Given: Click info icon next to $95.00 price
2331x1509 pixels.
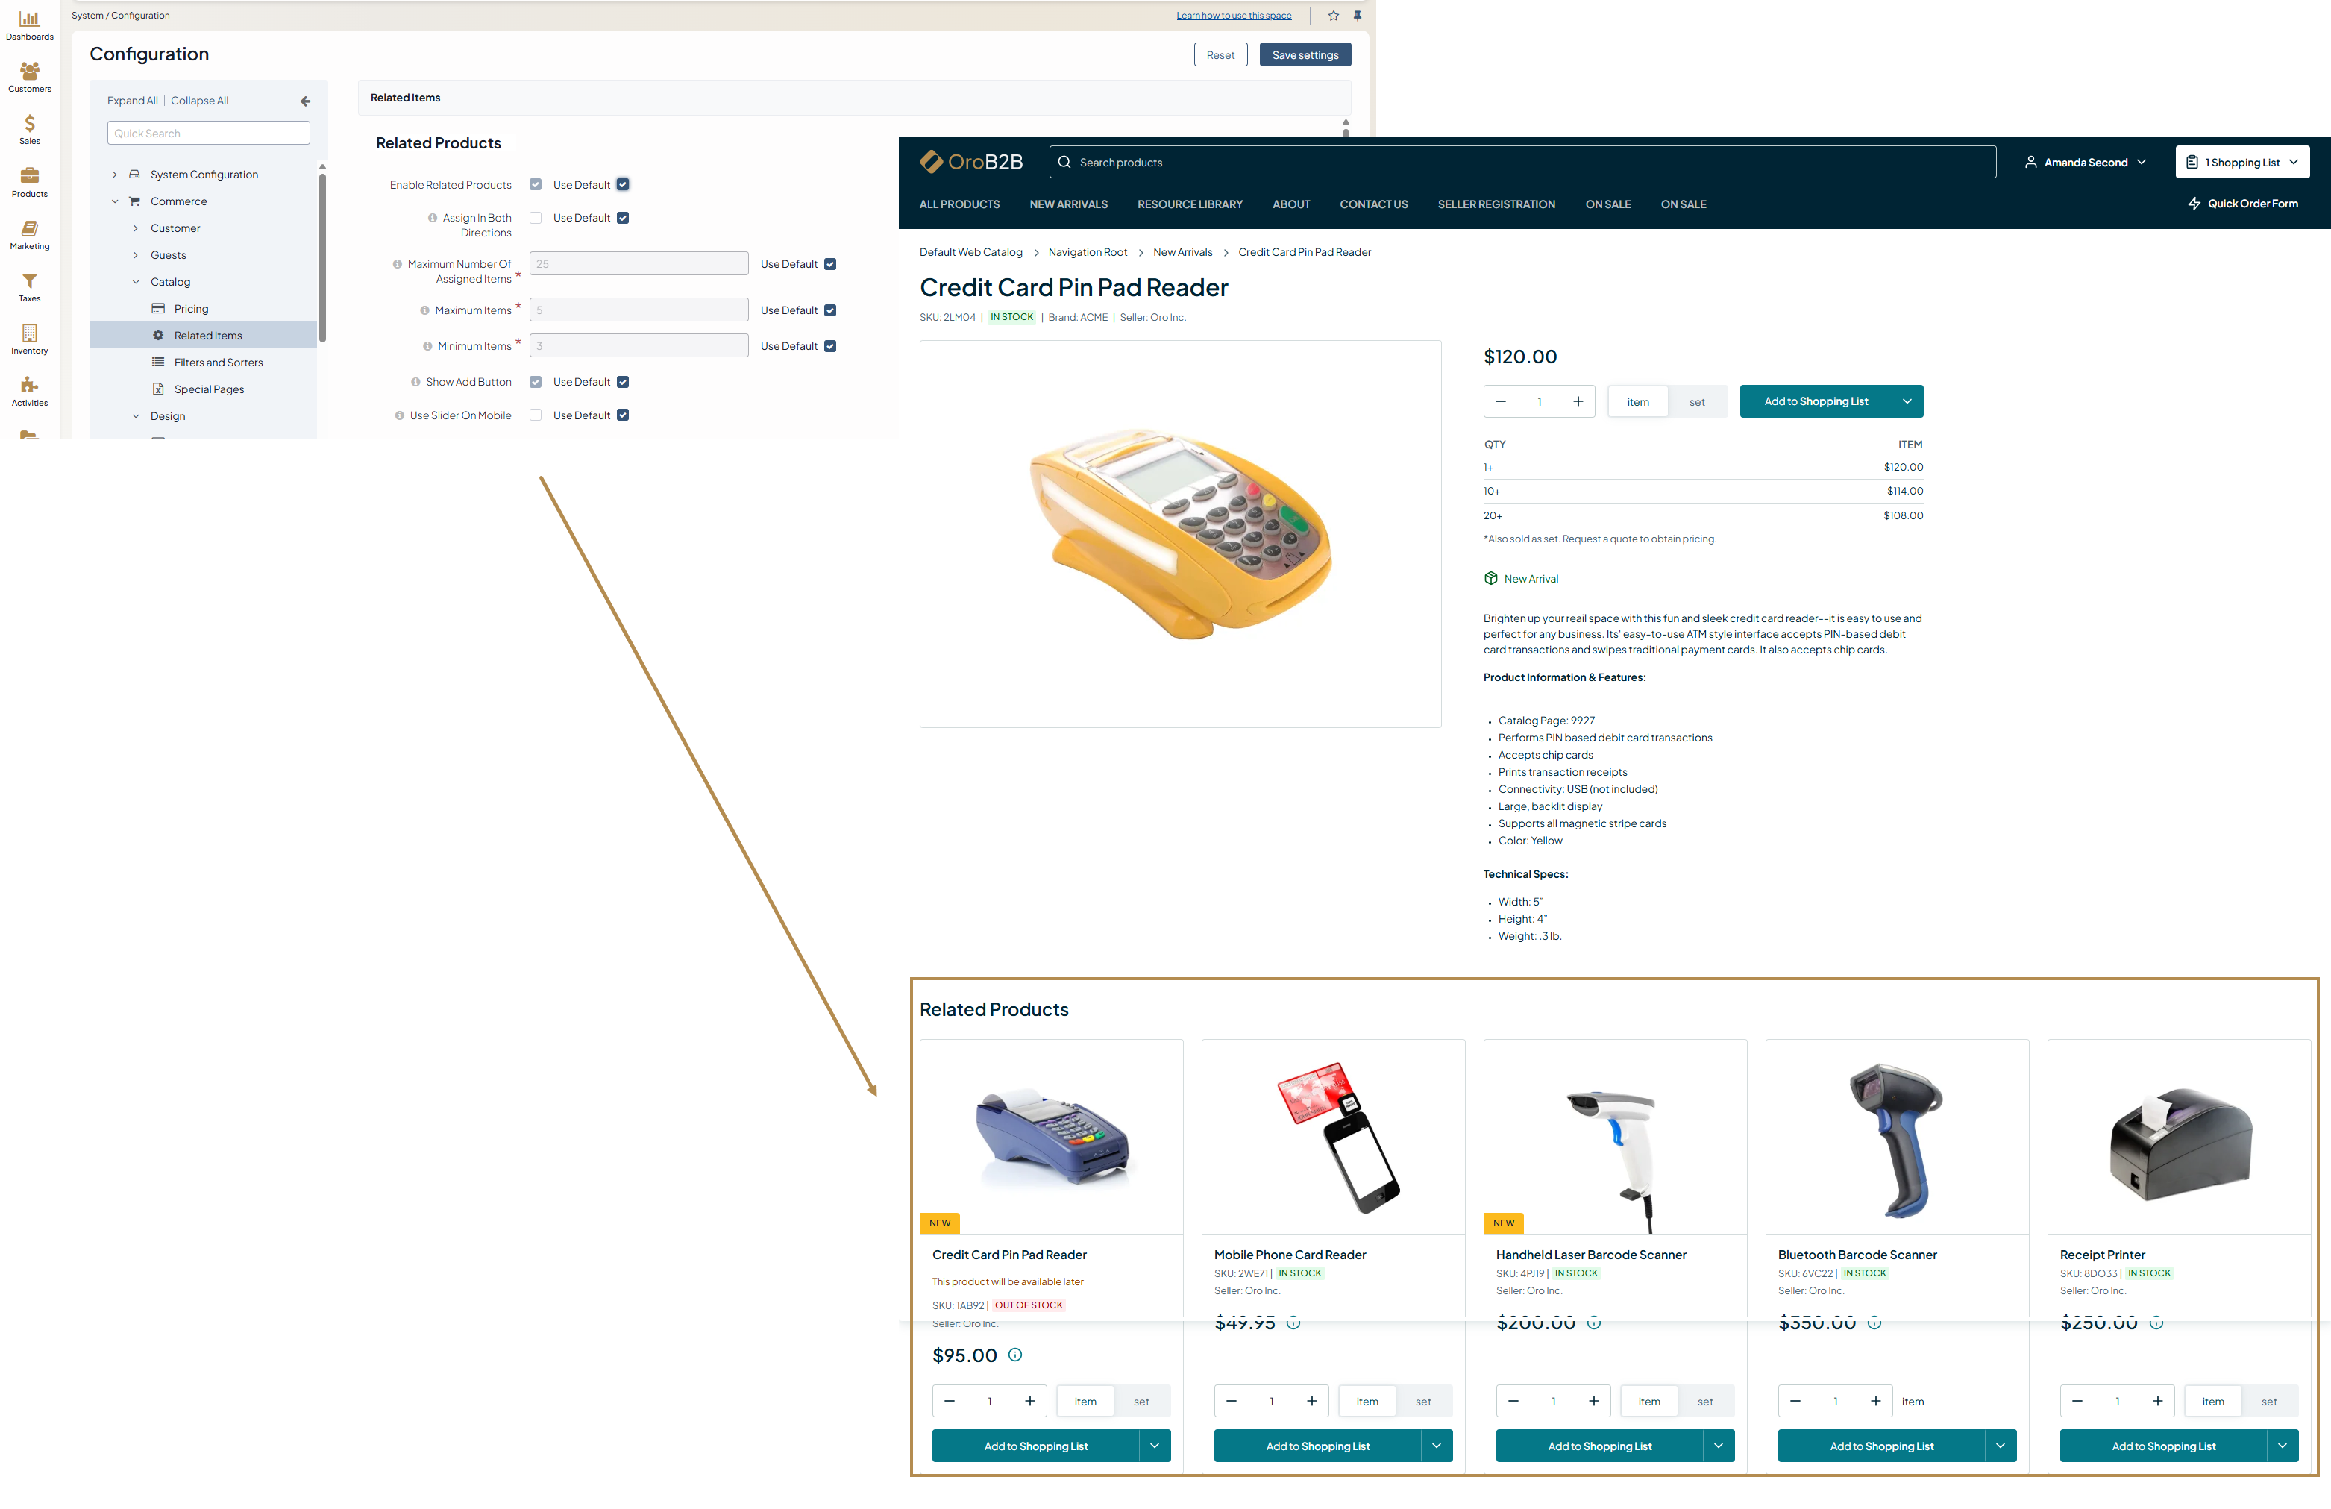Looking at the screenshot, I should coord(1014,1355).
